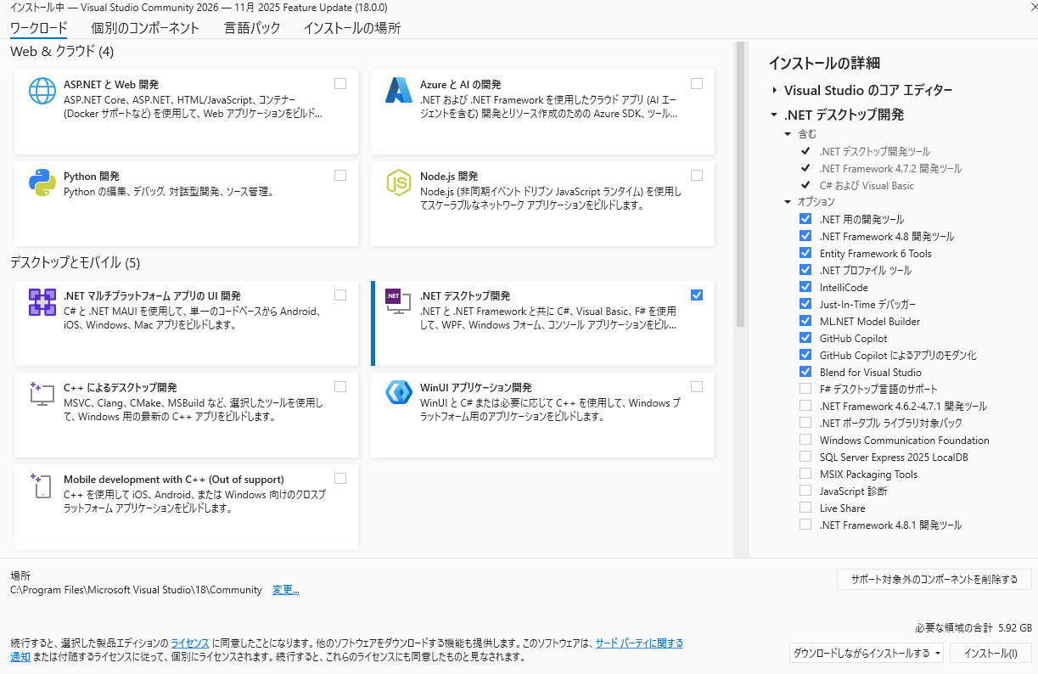Uncheck ML.NET Model Builder option
The image size is (1038, 674).
(x=805, y=321)
